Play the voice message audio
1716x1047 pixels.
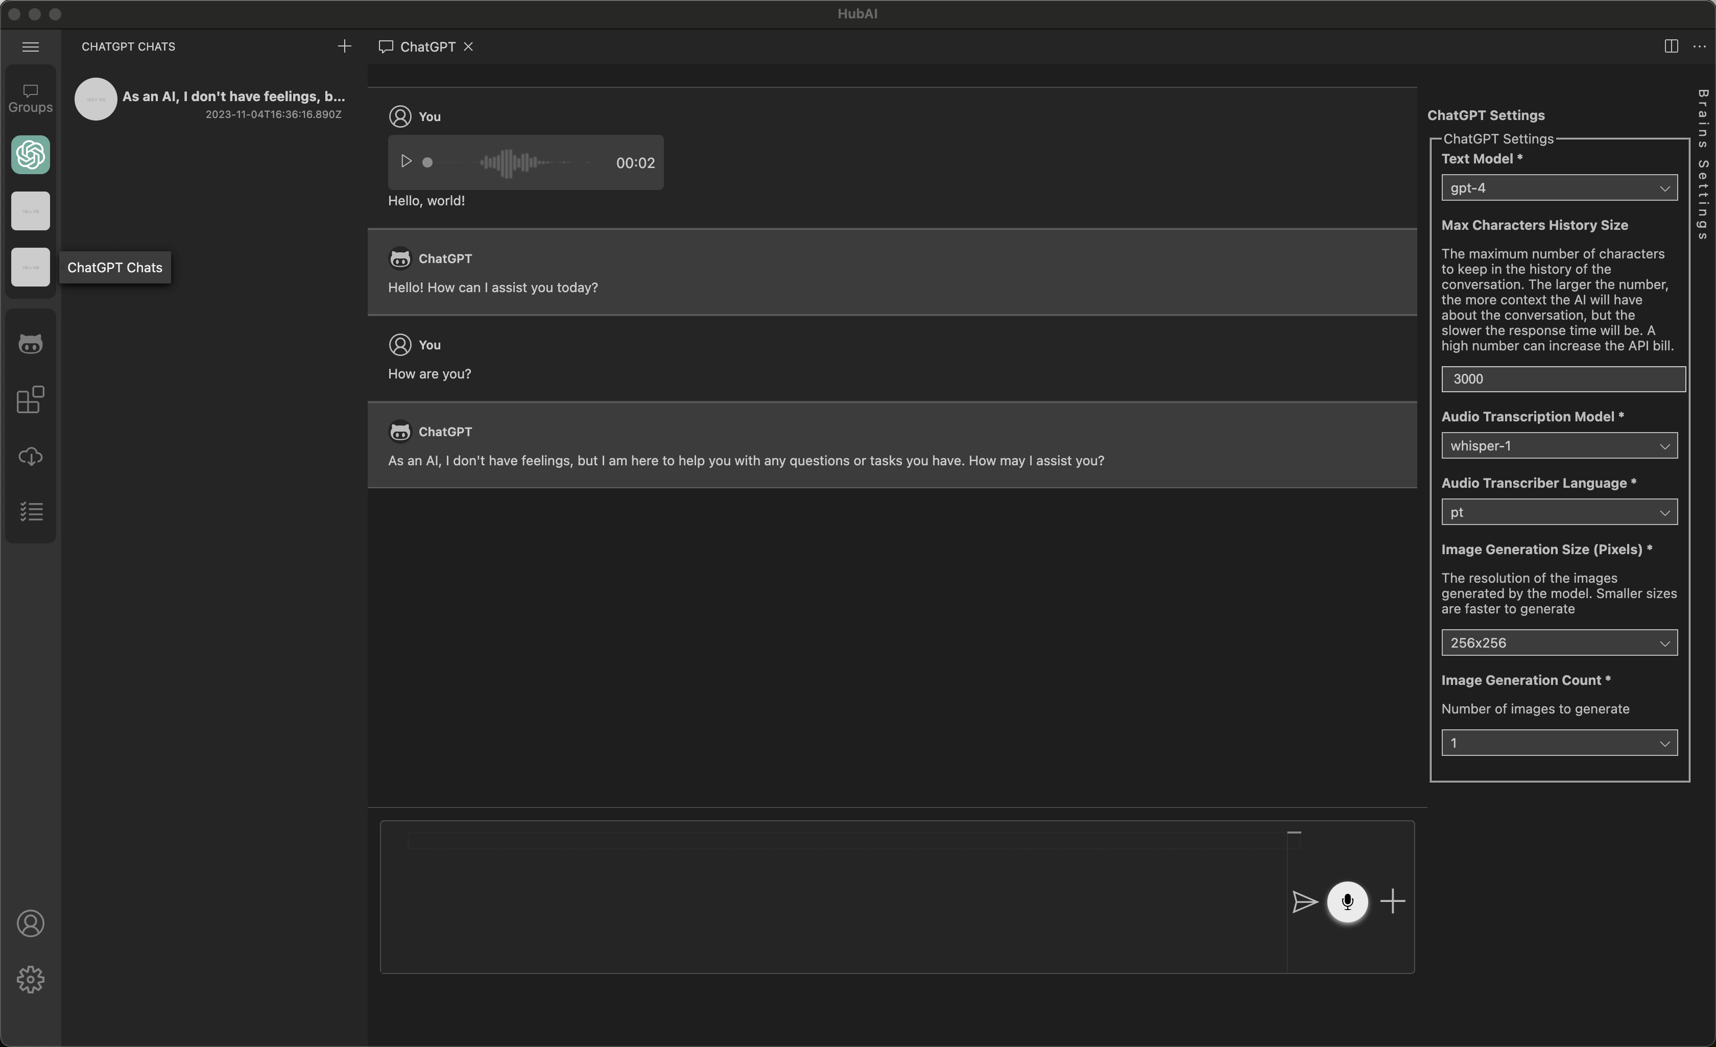[406, 161]
